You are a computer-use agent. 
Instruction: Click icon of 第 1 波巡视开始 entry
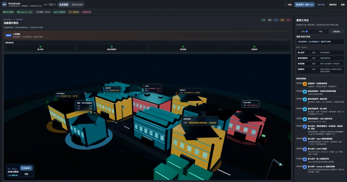pos(305,159)
